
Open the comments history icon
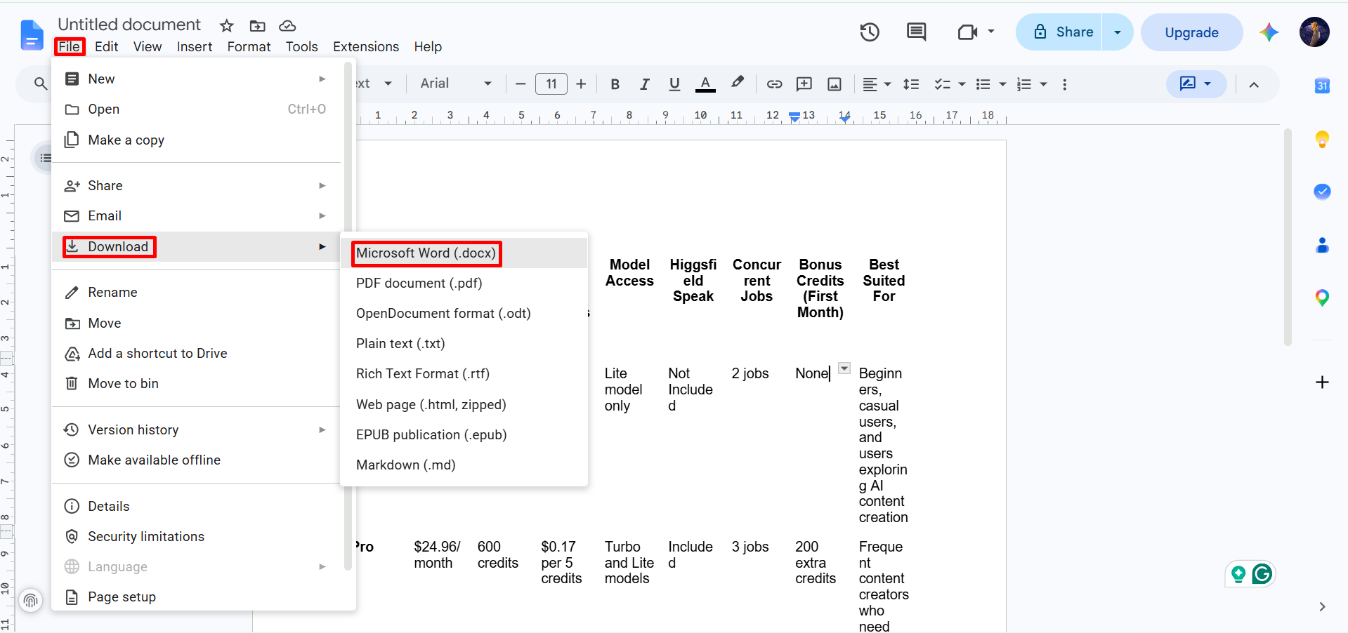pyautogui.click(x=916, y=32)
